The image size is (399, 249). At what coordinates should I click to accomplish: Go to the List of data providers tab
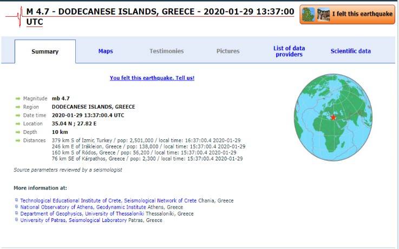click(289, 51)
